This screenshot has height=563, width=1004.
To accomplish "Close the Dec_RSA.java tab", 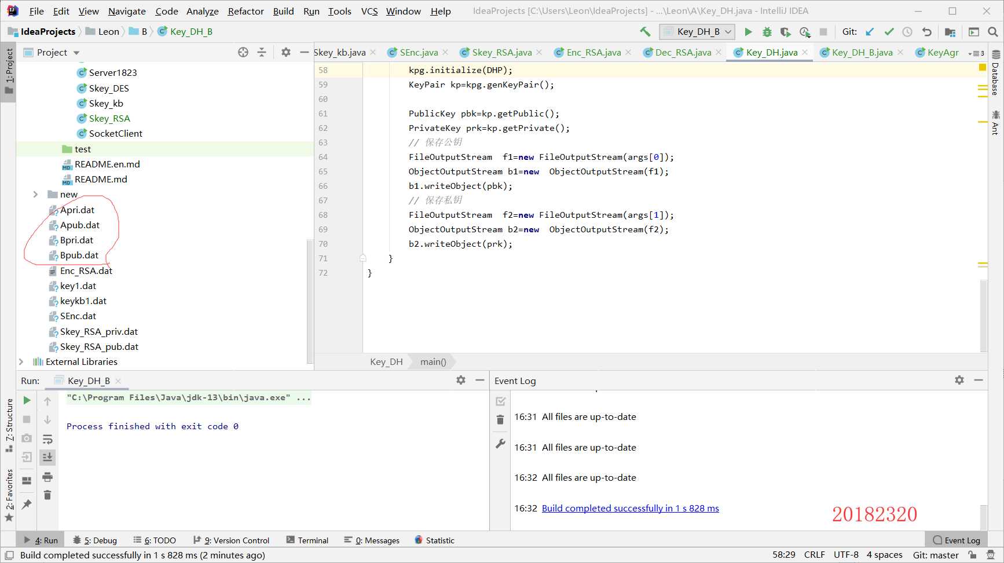I will [719, 52].
